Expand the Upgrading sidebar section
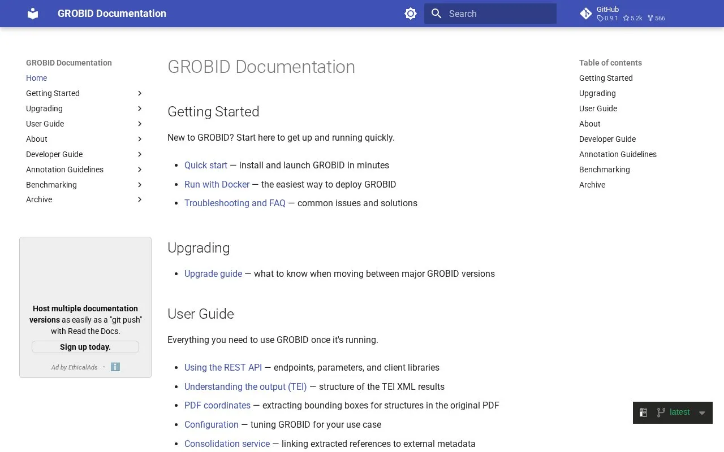 [140, 108]
